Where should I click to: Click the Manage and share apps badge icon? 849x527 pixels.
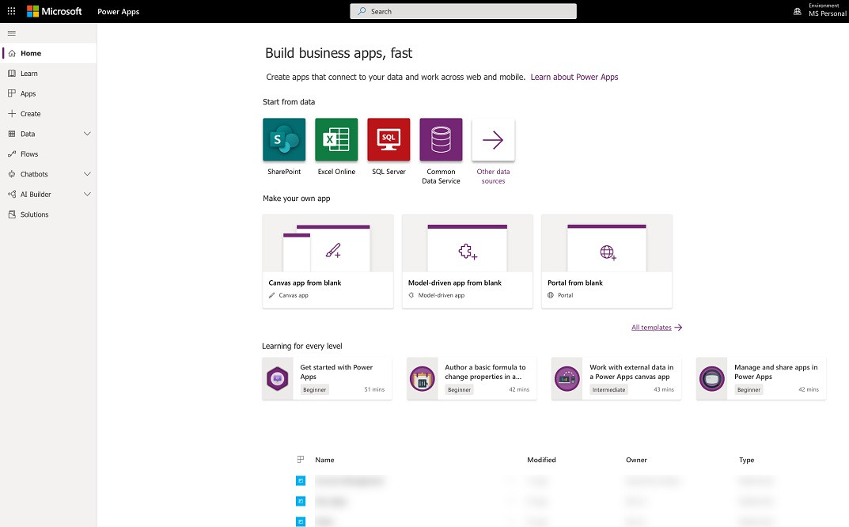click(712, 378)
